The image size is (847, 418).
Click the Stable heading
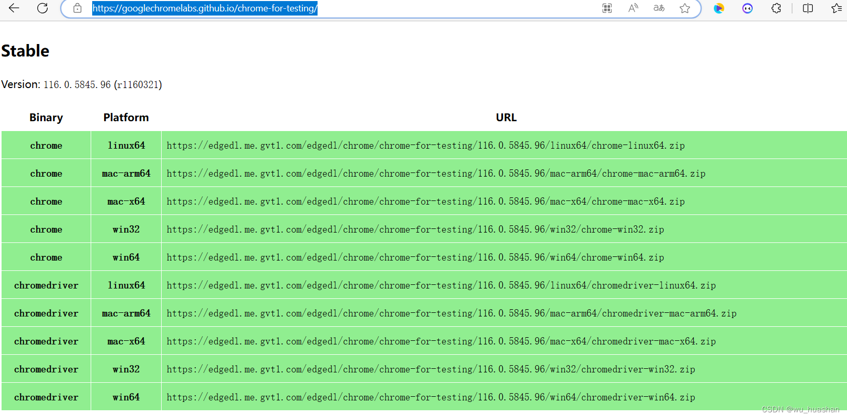25,51
